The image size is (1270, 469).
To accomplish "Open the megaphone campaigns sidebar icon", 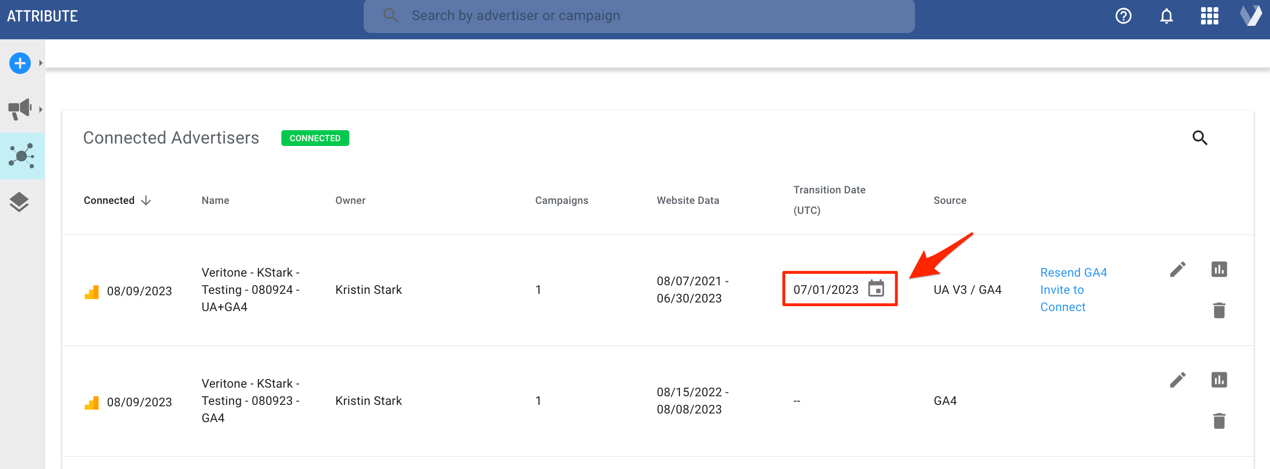I will pyautogui.click(x=20, y=109).
